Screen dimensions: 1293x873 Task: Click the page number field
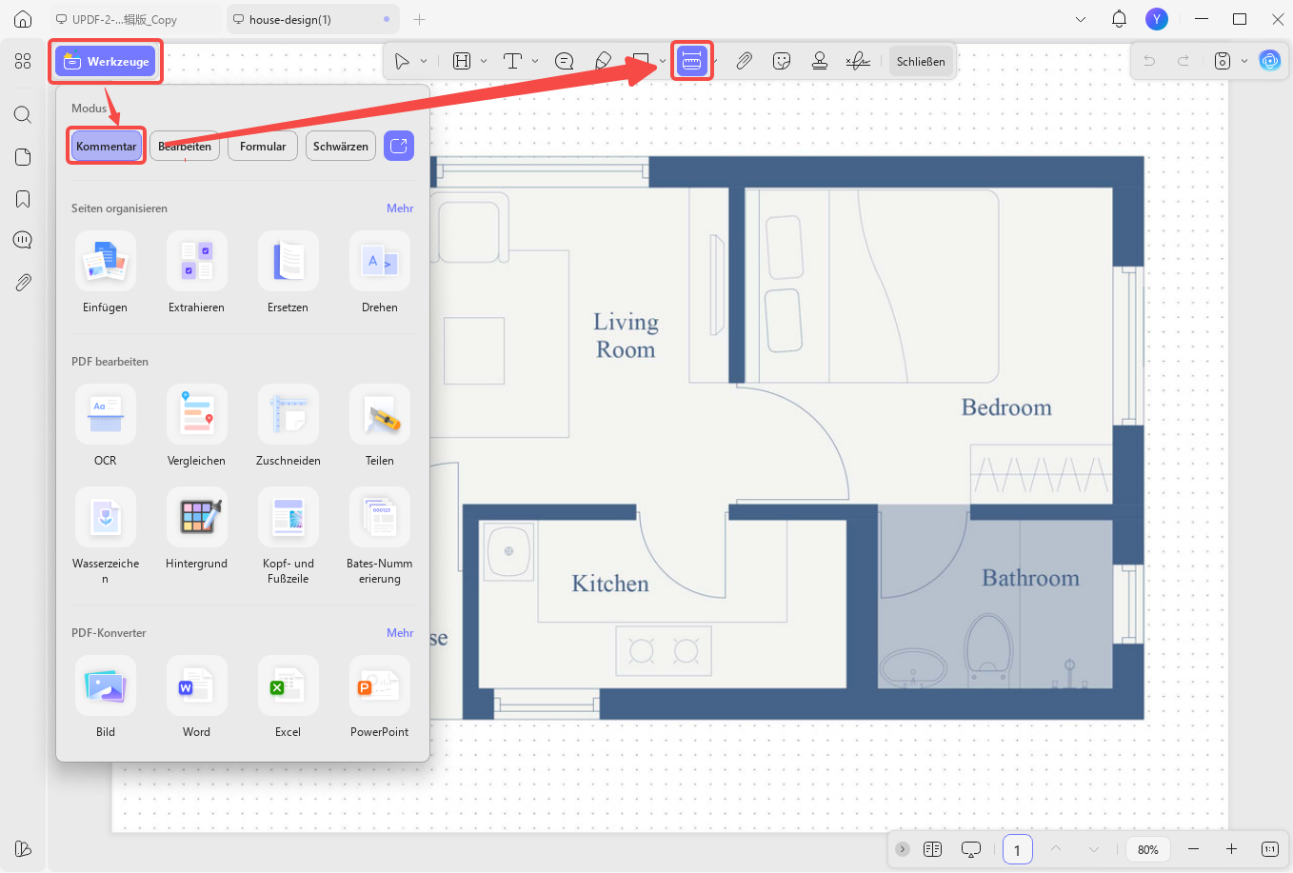pyautogui.click(x=1017, y=849)
